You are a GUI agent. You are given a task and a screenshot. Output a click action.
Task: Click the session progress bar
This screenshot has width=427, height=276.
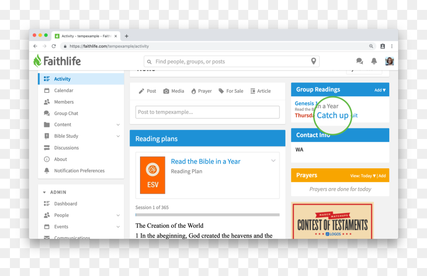[208, 215]
